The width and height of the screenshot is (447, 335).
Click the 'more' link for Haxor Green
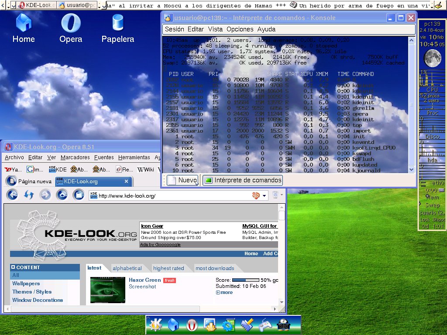click(224, 292)
